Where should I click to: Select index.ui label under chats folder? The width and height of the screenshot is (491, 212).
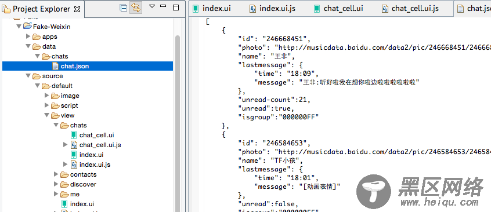coord(92,155)
